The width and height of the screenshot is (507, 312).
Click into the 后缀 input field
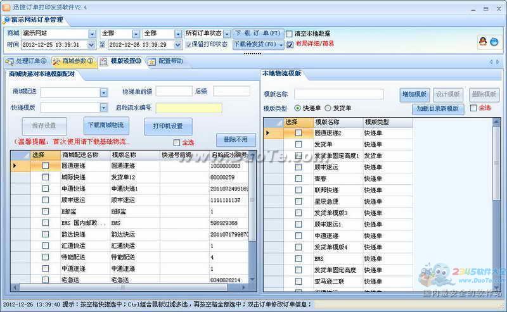click(x=231, y=91)
